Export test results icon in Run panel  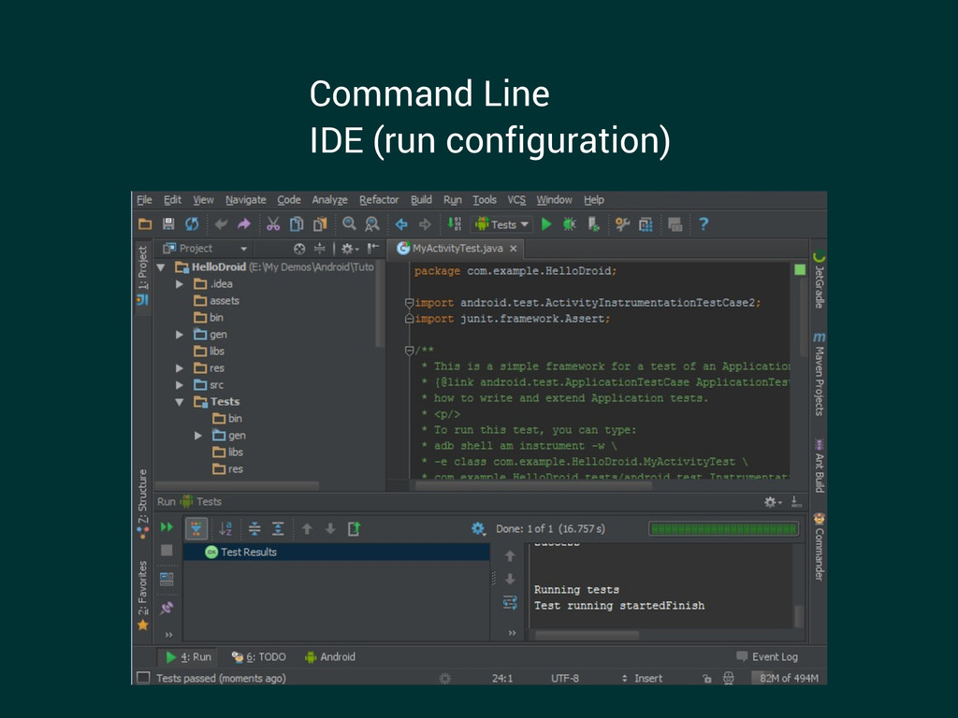point(354,528)
